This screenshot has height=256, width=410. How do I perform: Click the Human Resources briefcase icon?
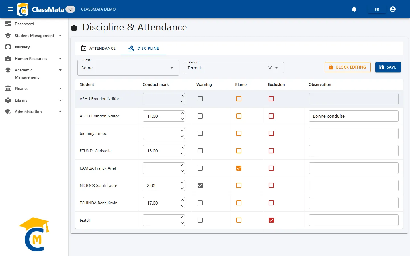click(x=8, y=59)
